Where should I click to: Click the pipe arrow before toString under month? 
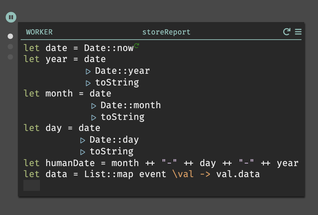click(x=94, y=118)
